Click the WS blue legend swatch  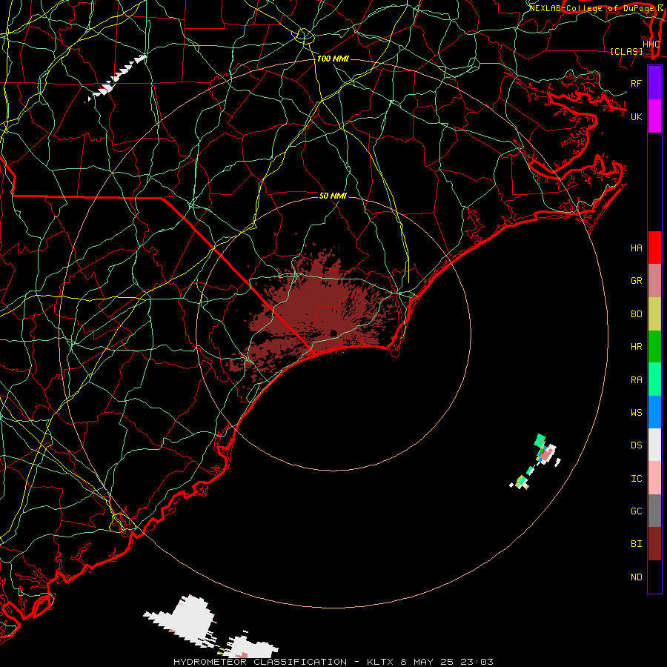(654, 412)
